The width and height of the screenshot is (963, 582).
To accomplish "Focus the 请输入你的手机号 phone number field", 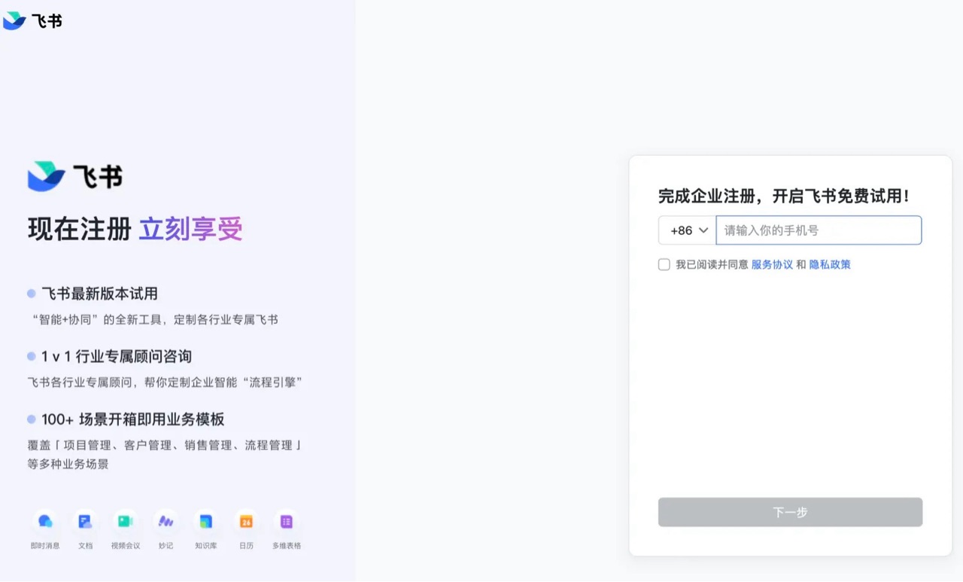I will point(819,230).
